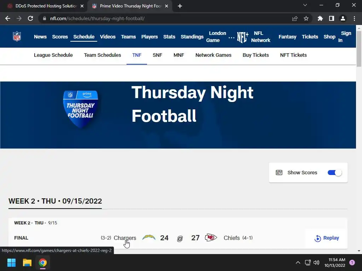362x271 pixels.
Task: Open News in the top nav
Action: 40,37
